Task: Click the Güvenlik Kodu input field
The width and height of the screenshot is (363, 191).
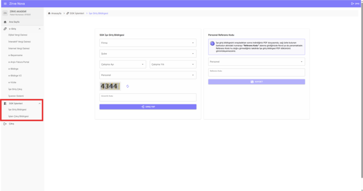Action: (148, 97)
